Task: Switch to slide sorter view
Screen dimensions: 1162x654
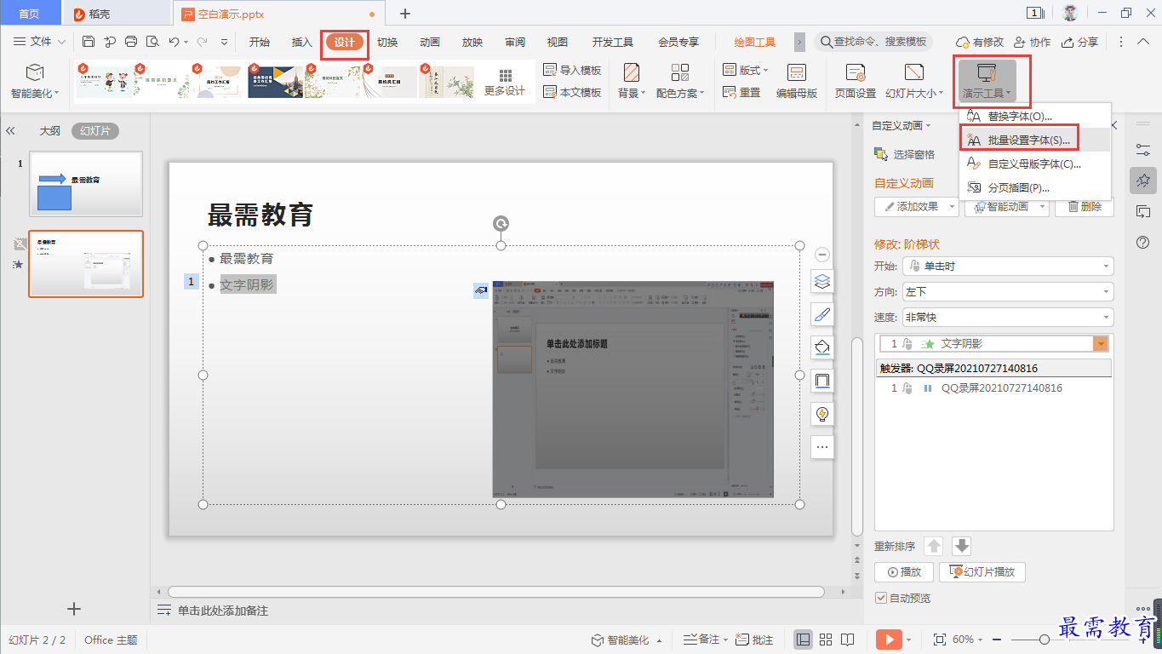Action: click(x=826, y=640)
